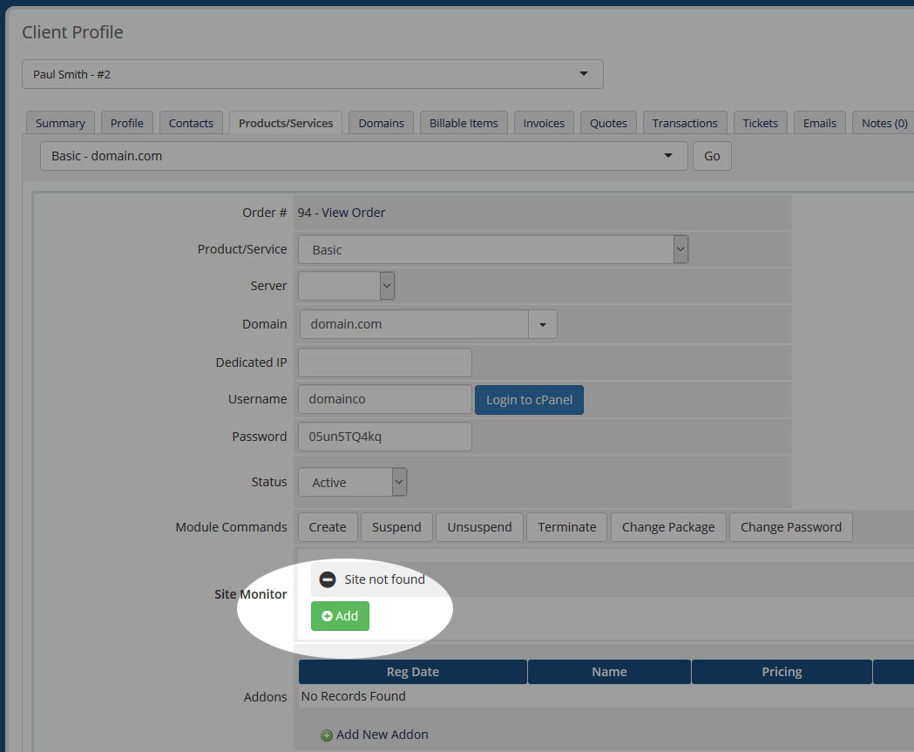Switch to the Summary tab
The image size is (914, 752).
click(60, 123)
